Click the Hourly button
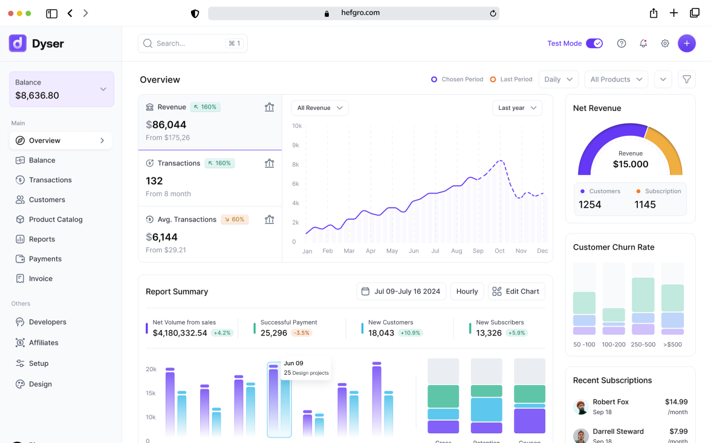 click(467, 292)
